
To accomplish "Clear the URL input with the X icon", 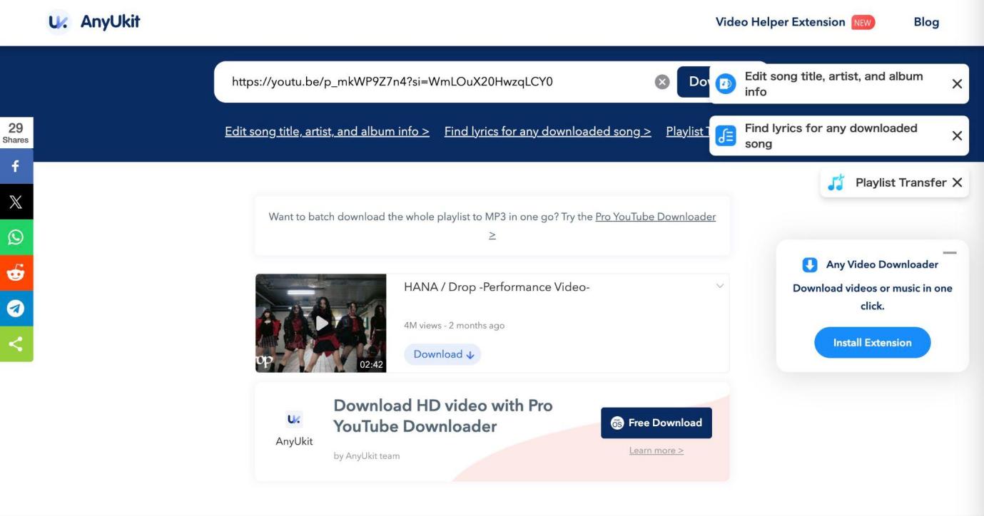I will tap(662, 82).
